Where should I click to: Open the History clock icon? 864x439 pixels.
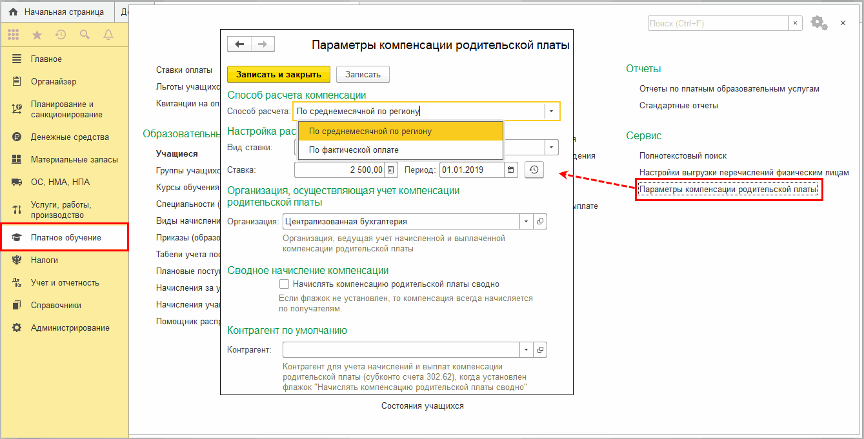click(61, 34)
